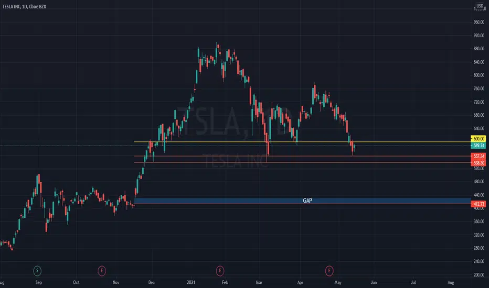
Task: Click the 240.00 price axis value
Action: click(479, 261)
